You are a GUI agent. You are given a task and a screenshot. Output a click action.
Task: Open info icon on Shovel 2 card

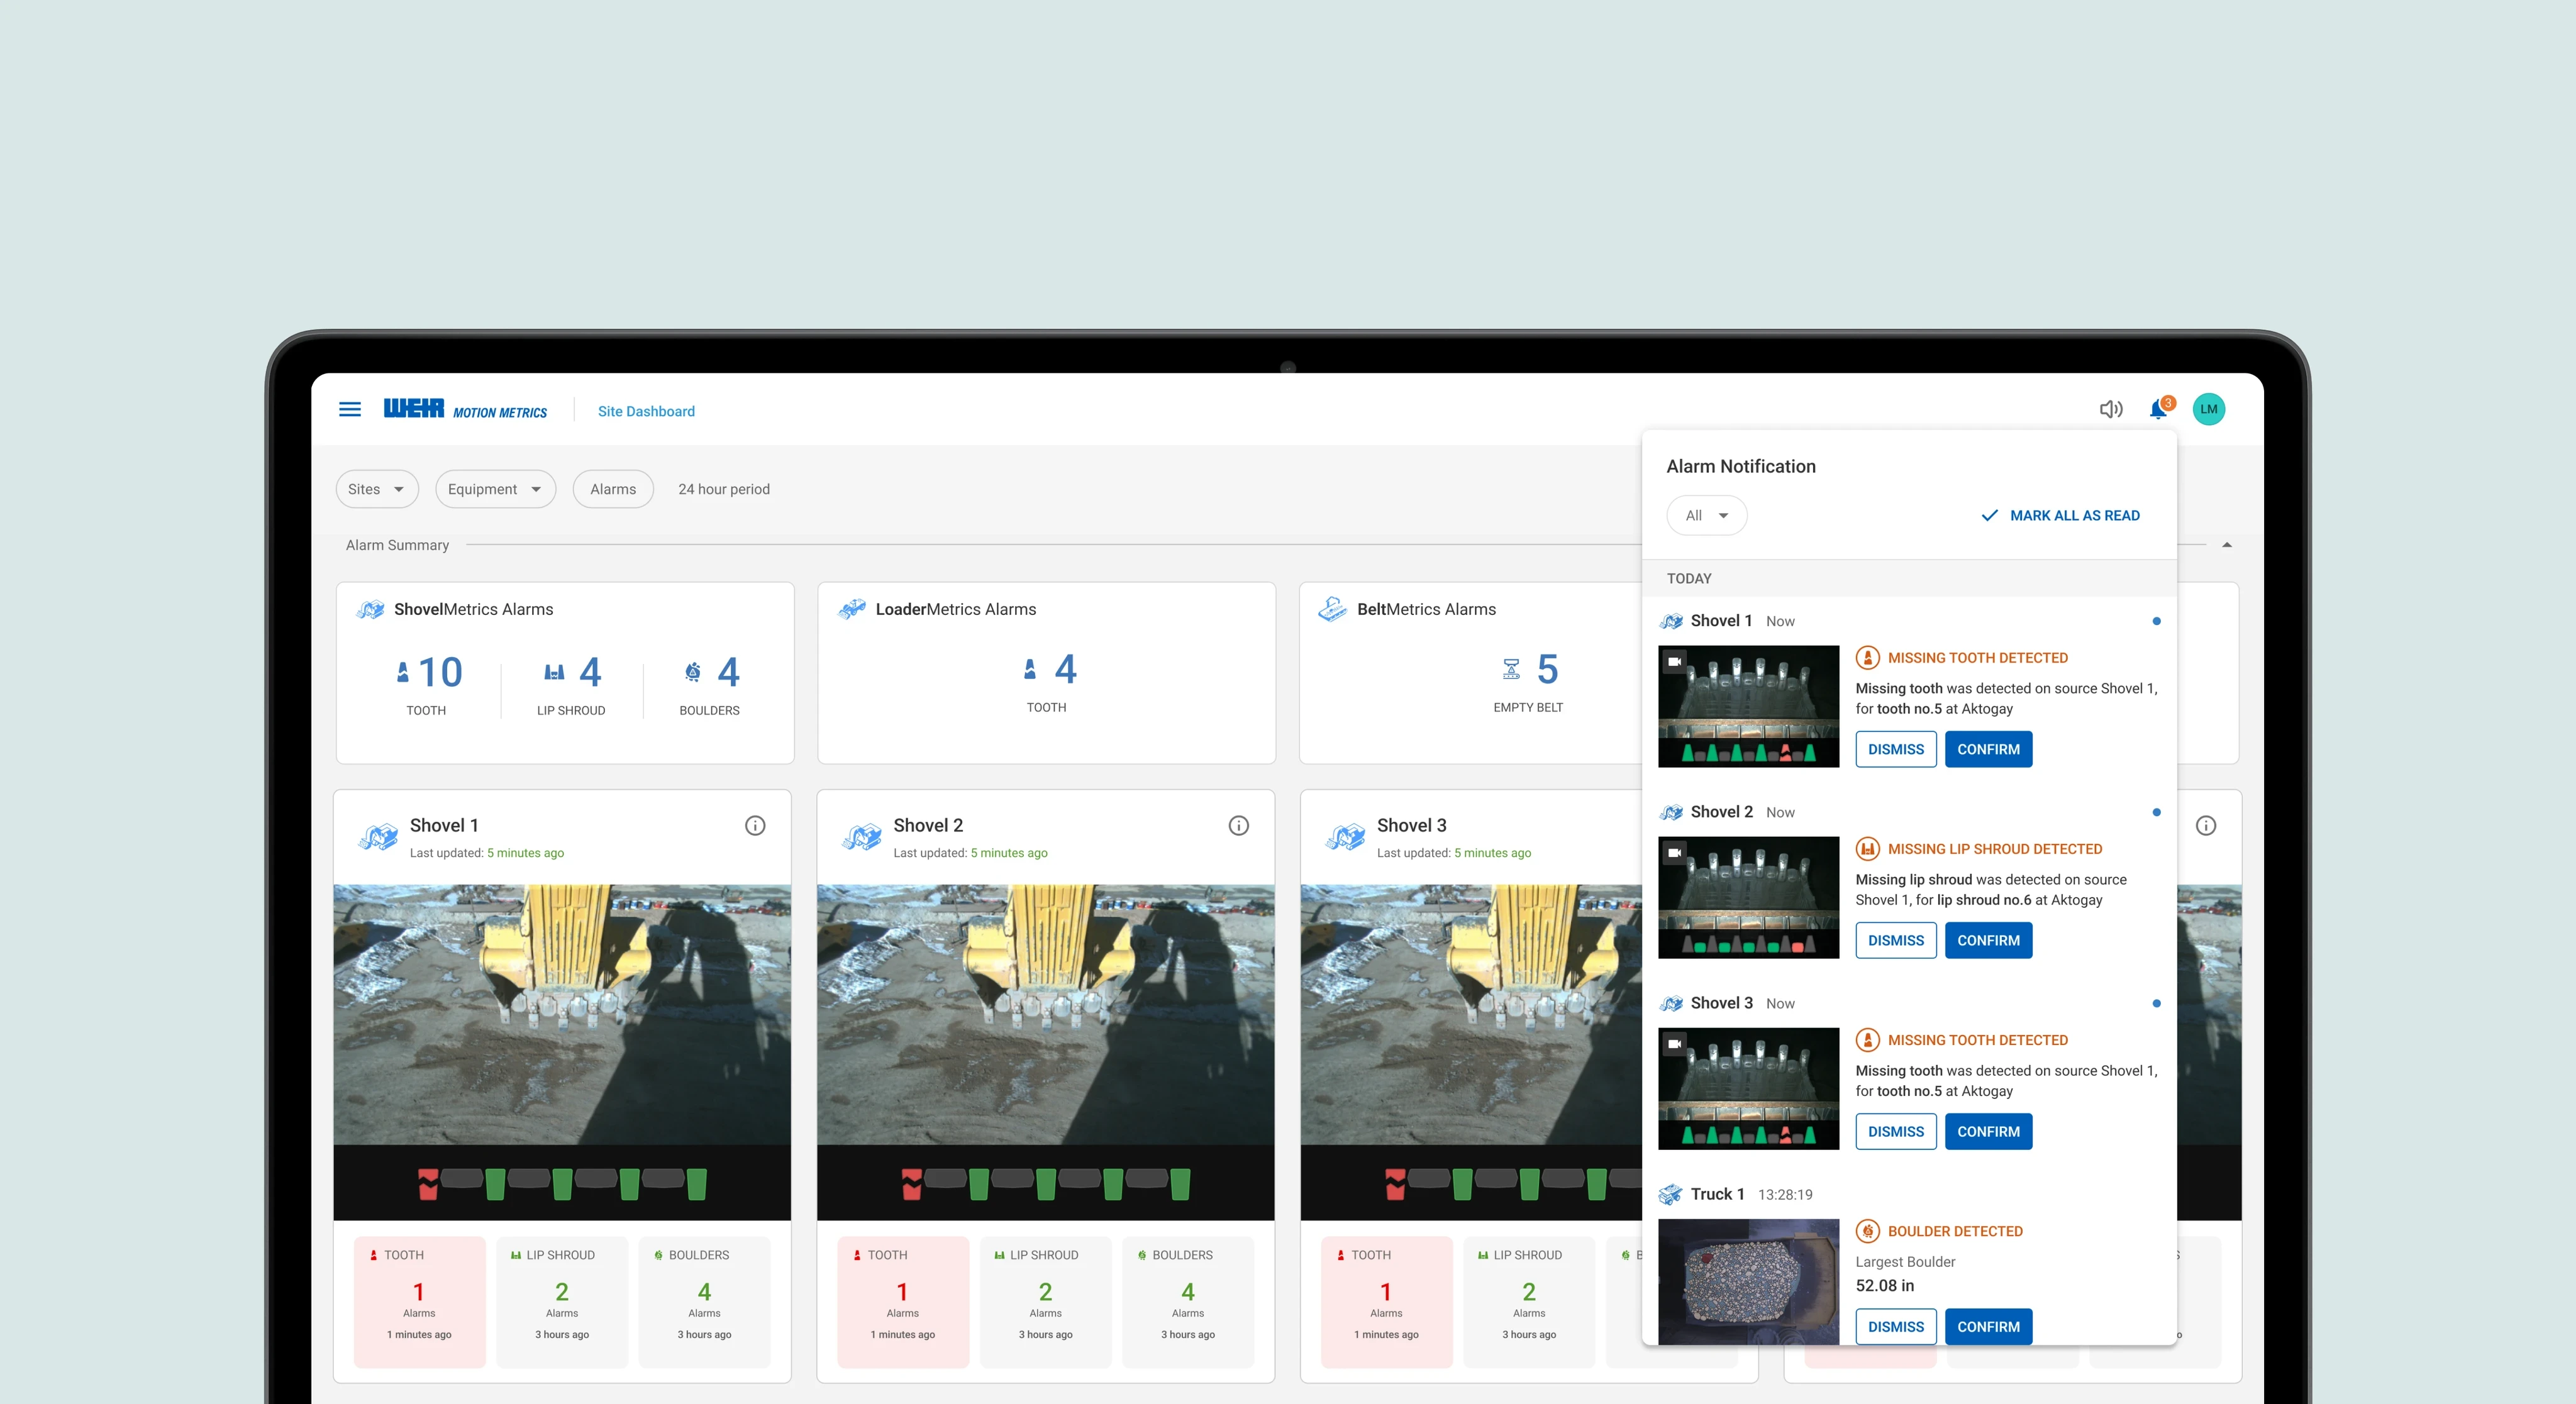coord(1238,826)
